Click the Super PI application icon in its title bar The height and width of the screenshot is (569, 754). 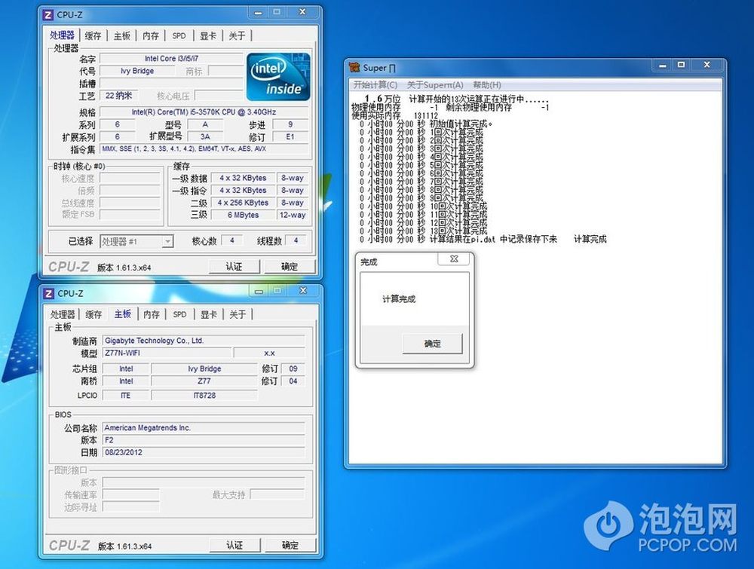click(x=354, y=68)
